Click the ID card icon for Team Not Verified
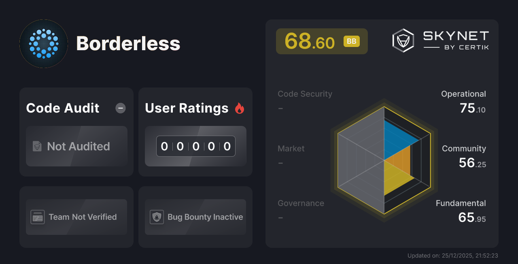 pos(38,217)
